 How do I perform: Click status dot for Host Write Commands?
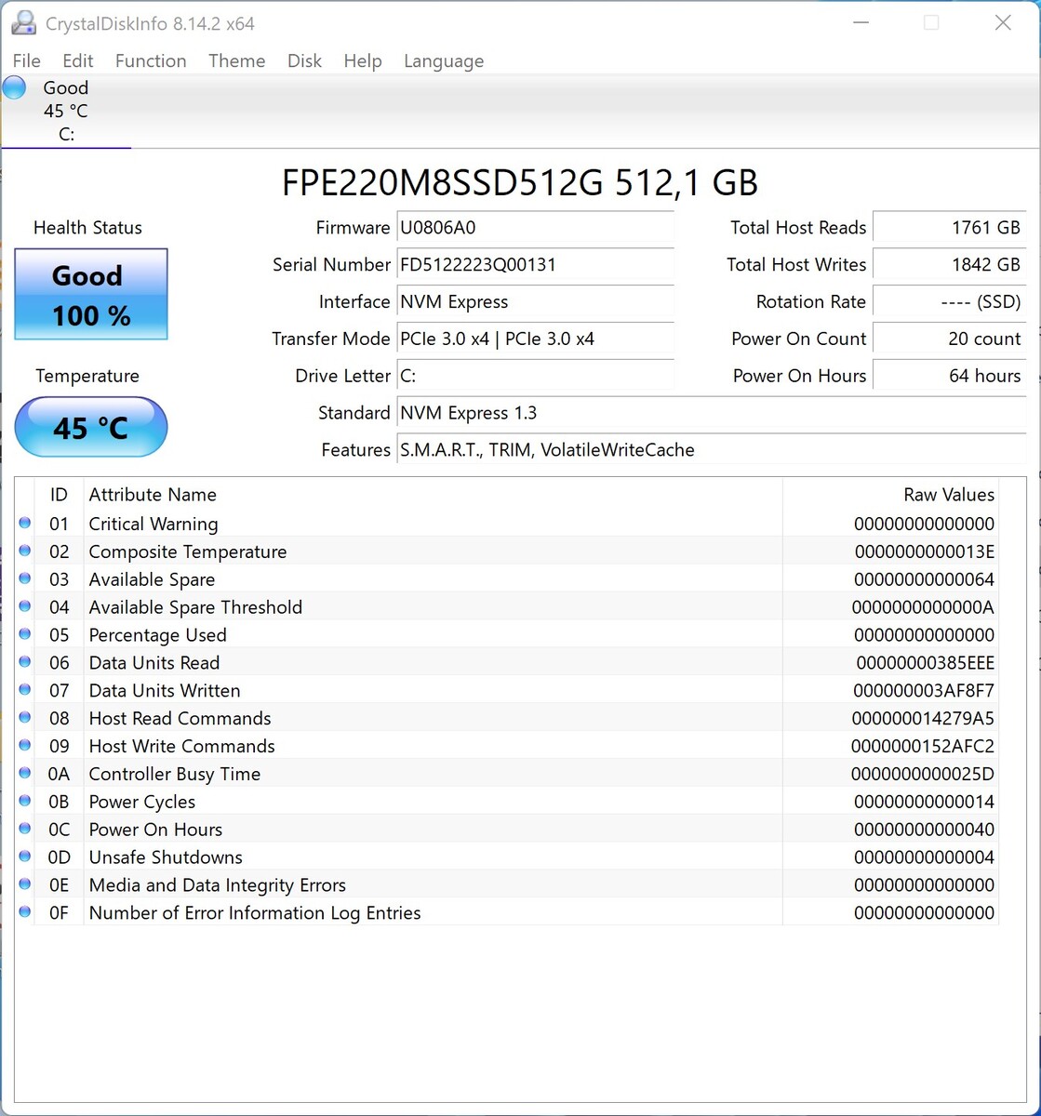click(x=25, y=746)
